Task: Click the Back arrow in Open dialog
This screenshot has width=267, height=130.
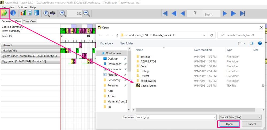Action: point(101,35)
